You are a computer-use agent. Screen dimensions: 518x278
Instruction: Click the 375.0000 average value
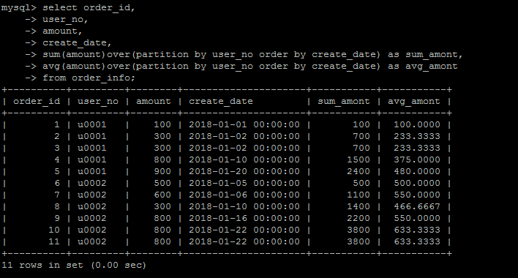click(417, 159)
